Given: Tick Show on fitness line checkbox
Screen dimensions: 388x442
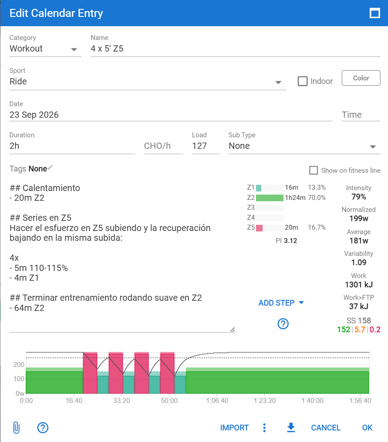Looking at the screenshot, I should (x=313, y=170).
